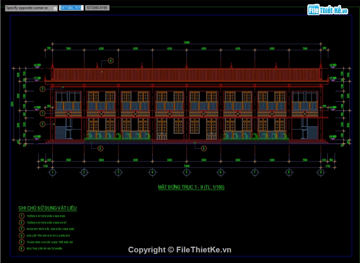Image resolution: width=360 pixels, height=263 pixels.
Task: Open the options icon in the command prompt tooltip
Action: point(55,8)
